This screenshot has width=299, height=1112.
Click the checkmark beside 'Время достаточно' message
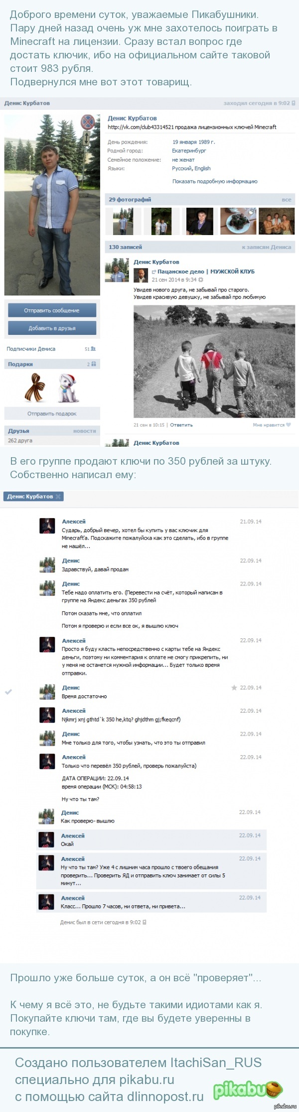point(8,692)
